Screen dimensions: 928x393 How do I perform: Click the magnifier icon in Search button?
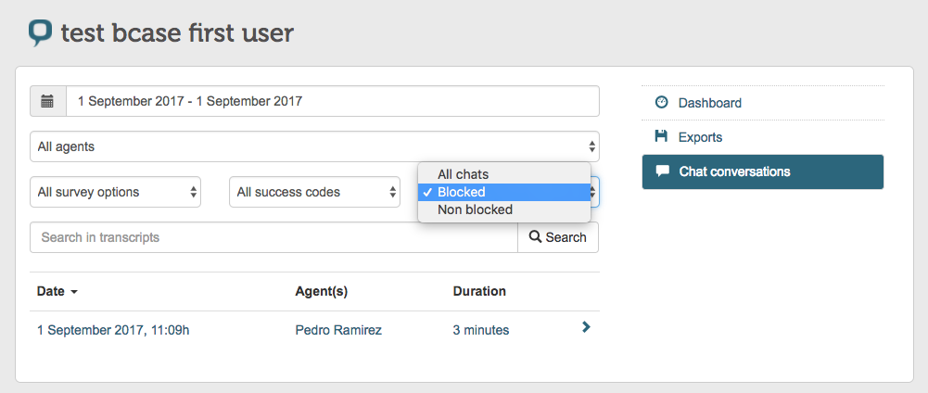coord(535,236)
